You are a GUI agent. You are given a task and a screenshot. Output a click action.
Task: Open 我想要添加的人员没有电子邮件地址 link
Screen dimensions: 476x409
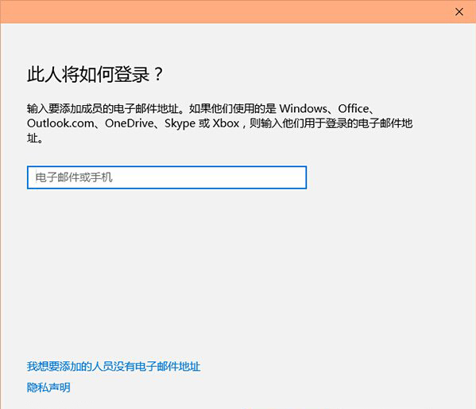[x=114, y=366]
